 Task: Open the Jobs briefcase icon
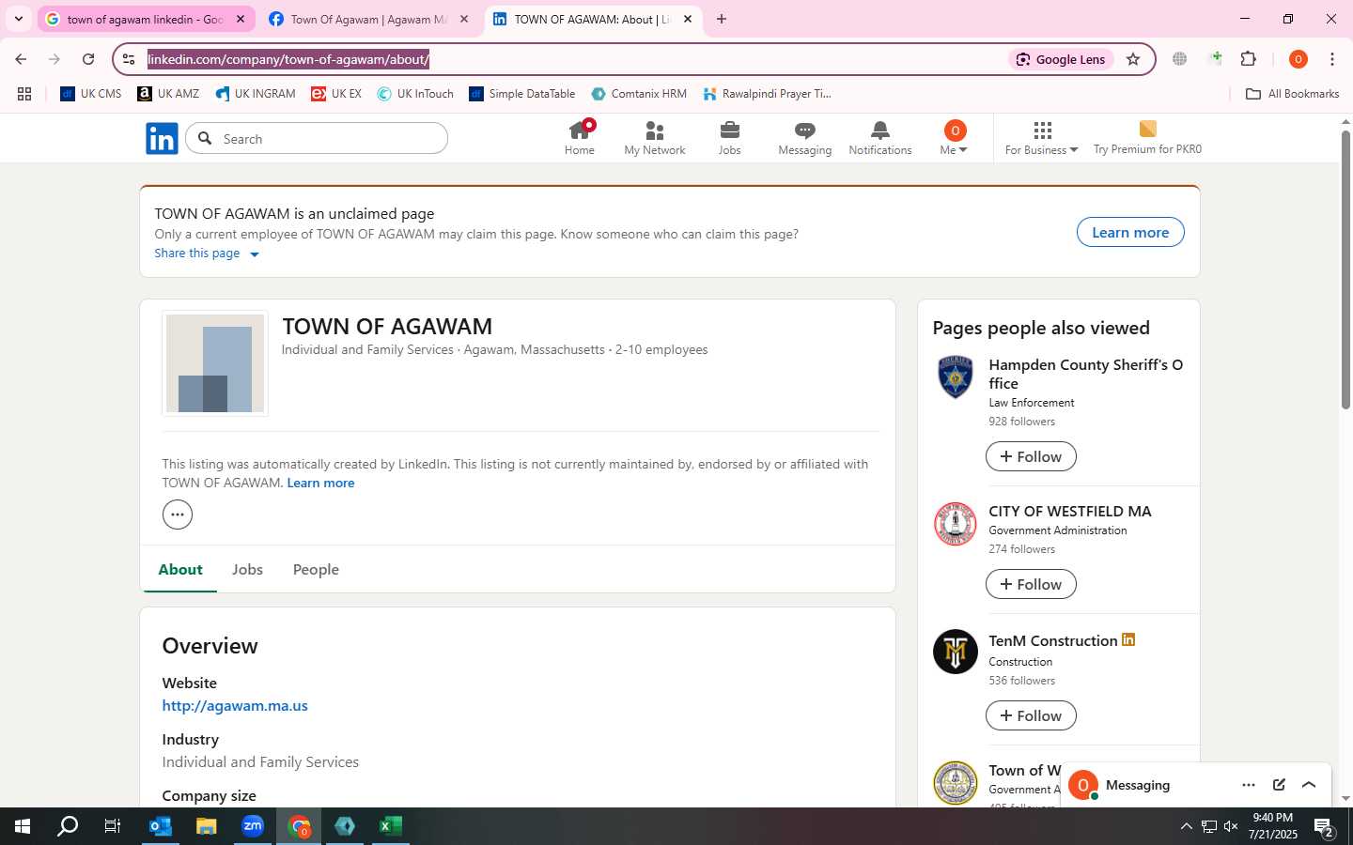click(730, 138)
